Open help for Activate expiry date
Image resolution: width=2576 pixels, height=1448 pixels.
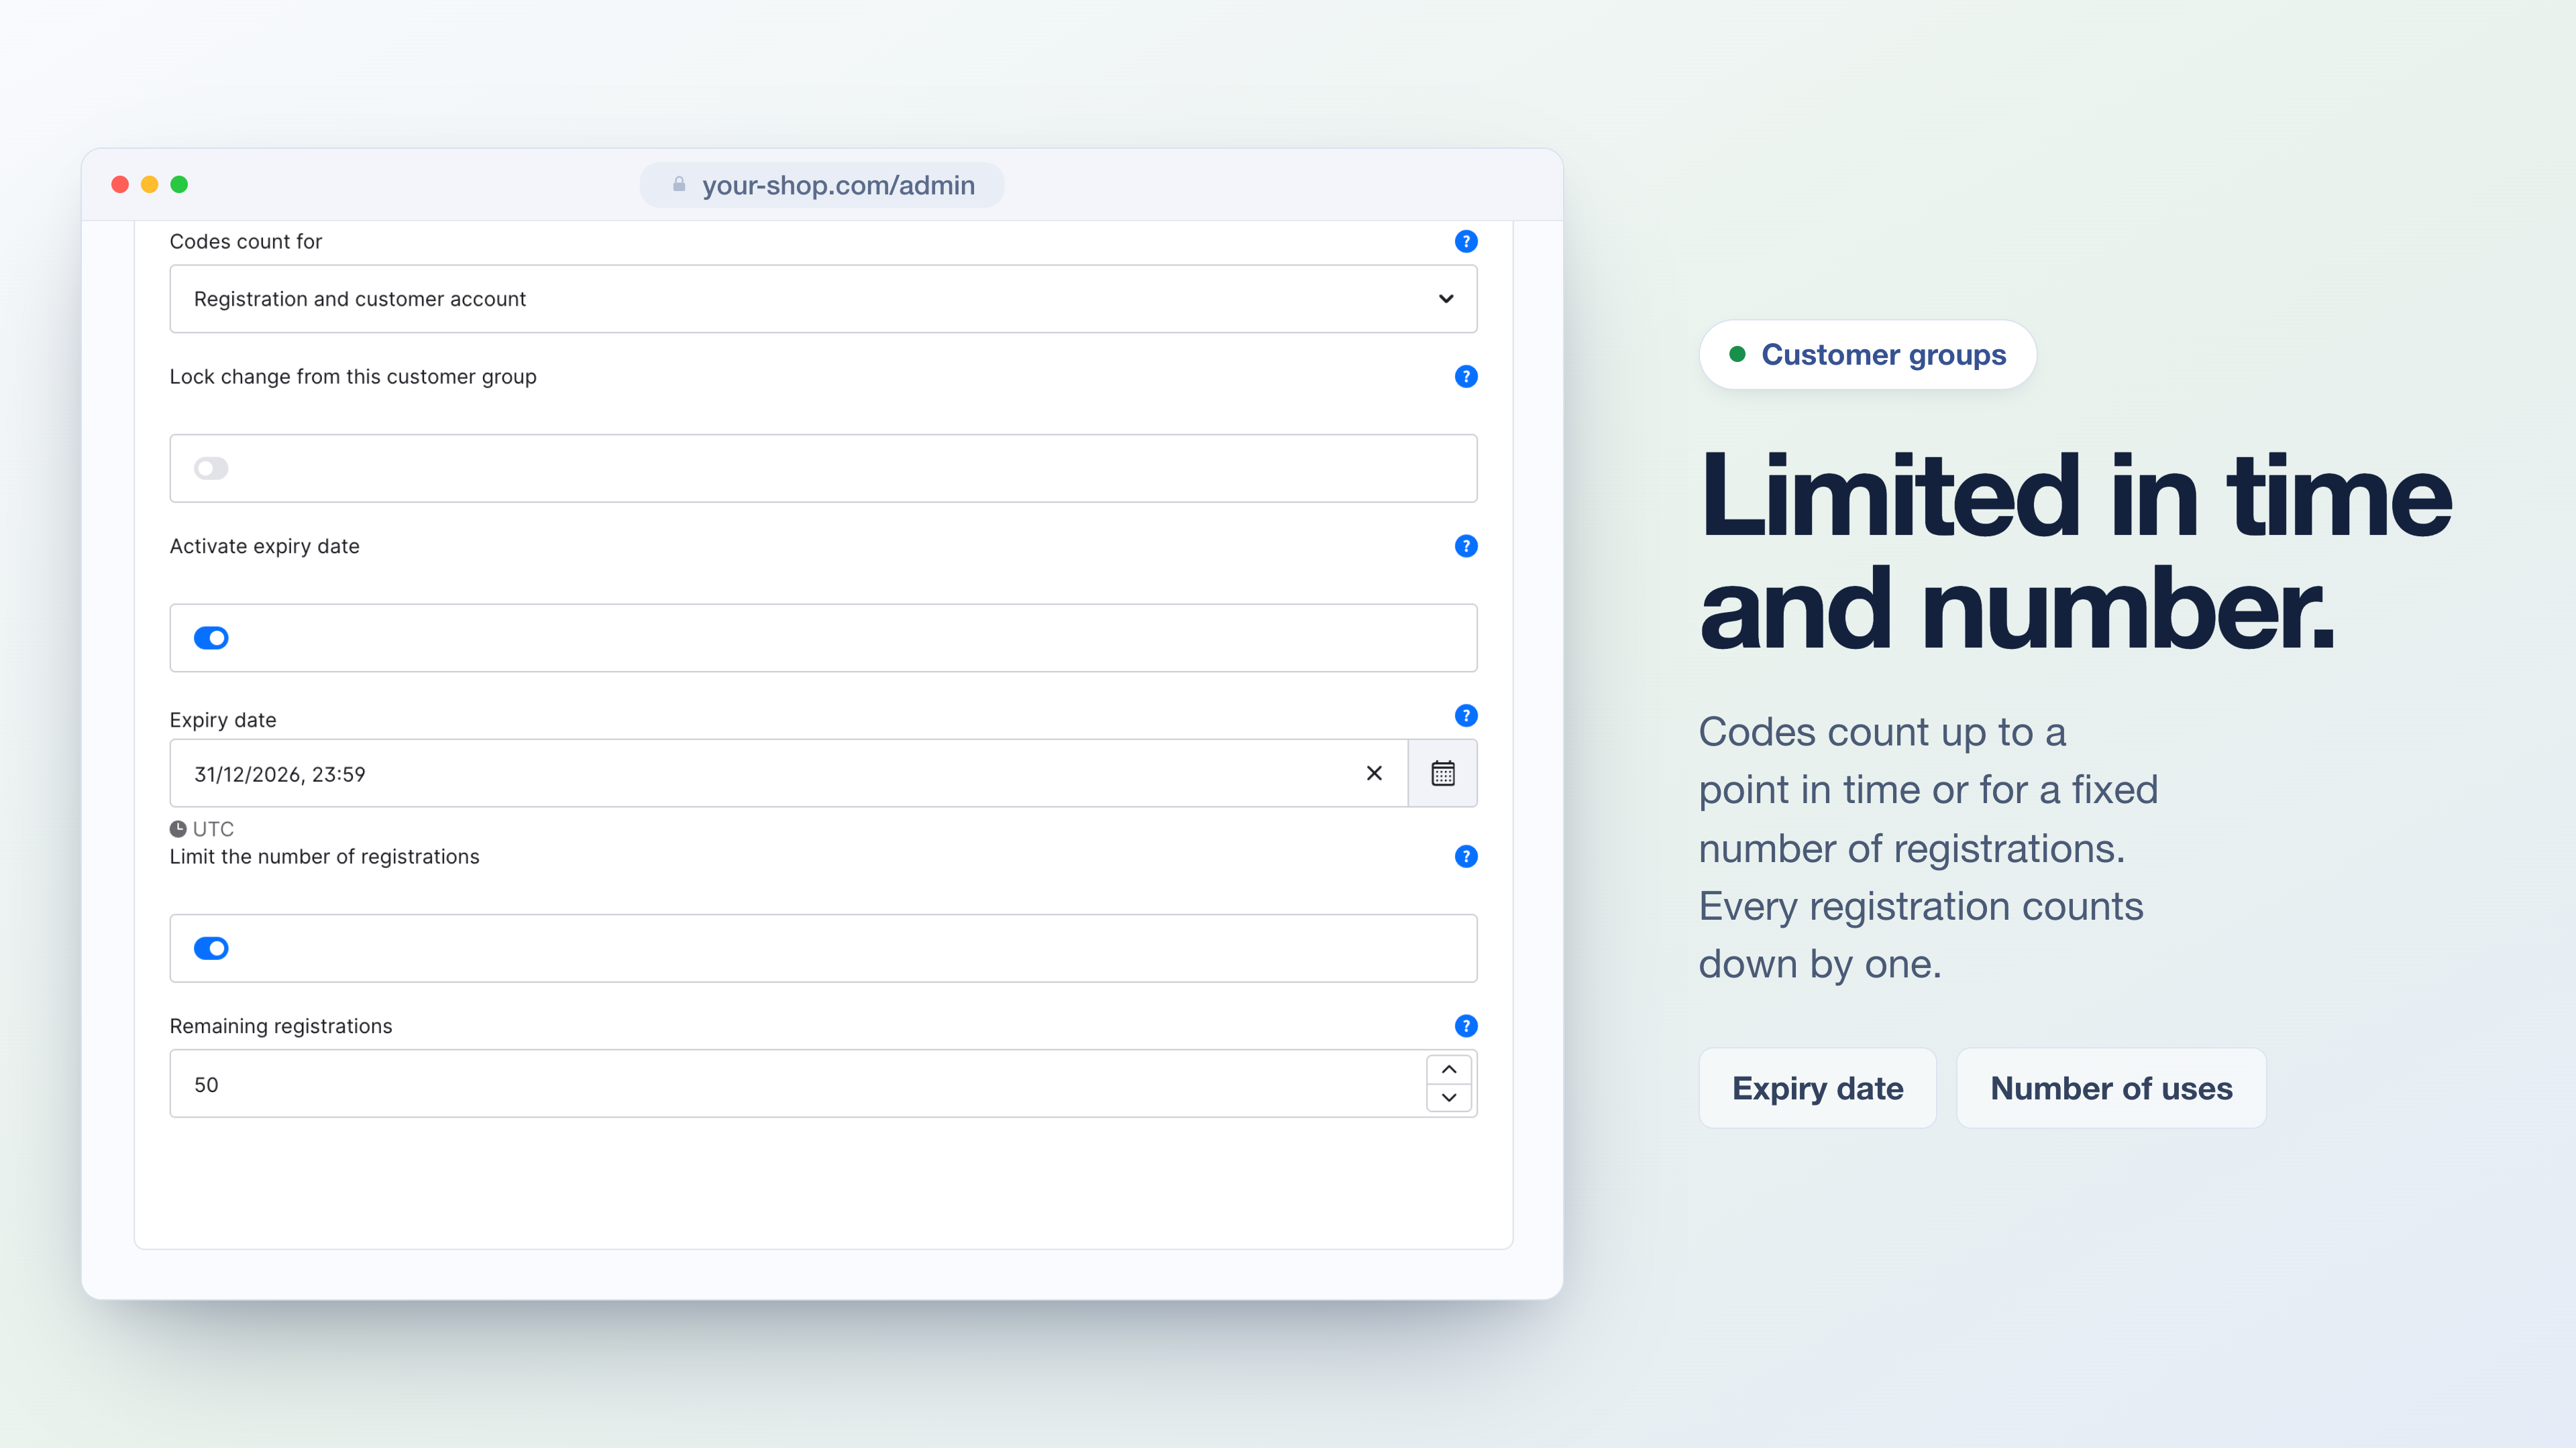click(1465, 546)
